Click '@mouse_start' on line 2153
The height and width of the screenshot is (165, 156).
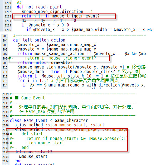pos(33,157)
